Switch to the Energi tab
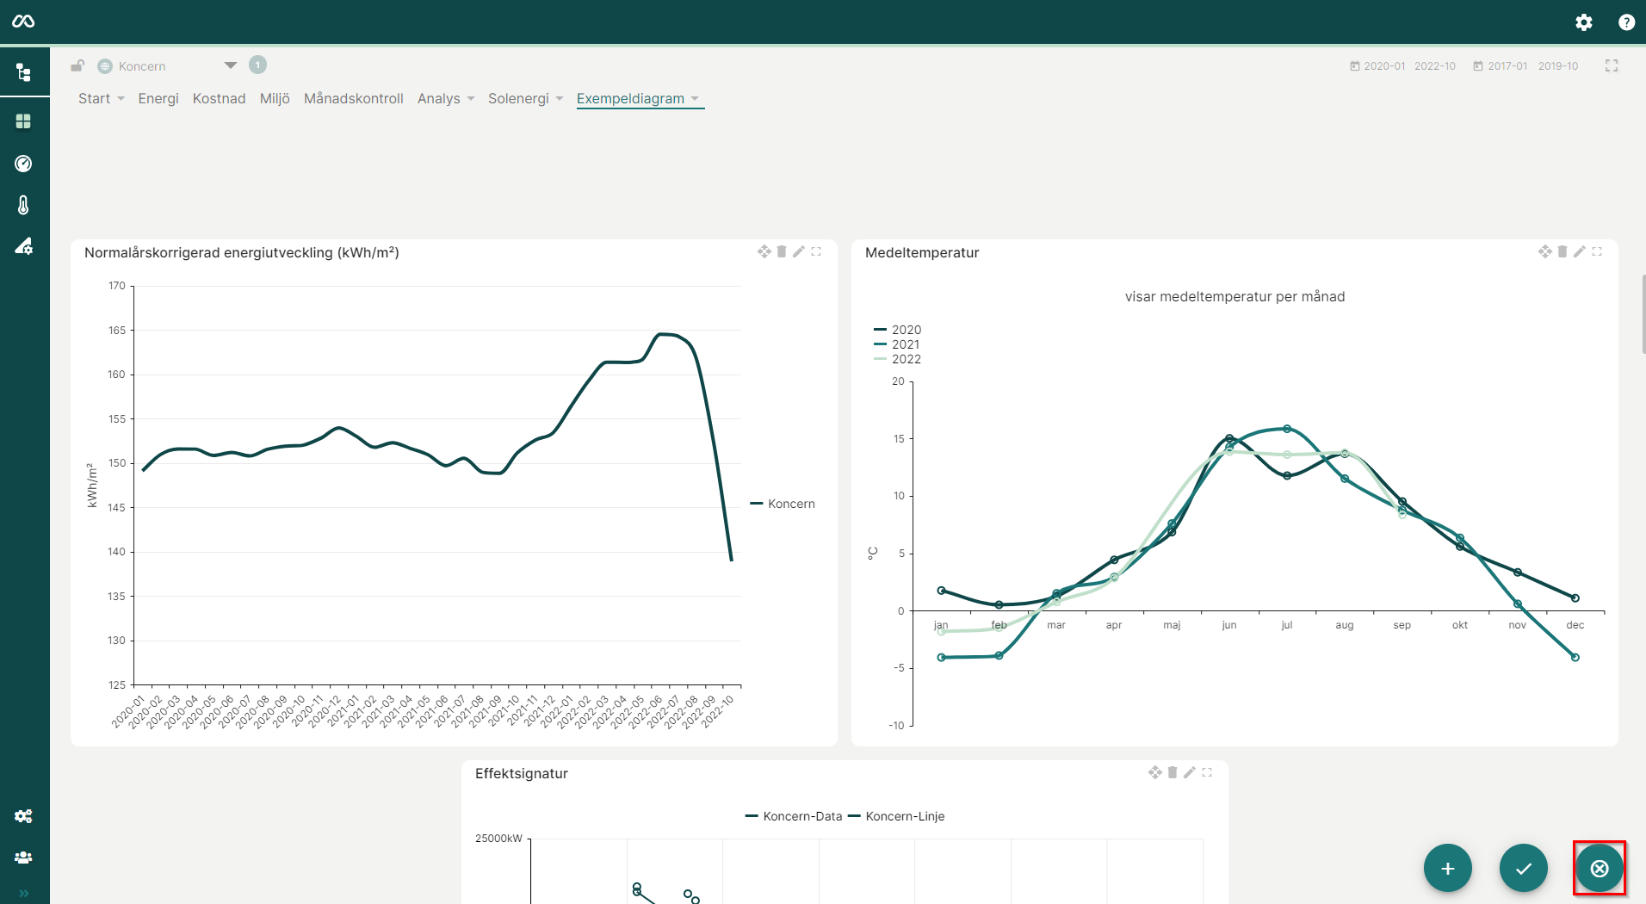 point(158,98)
